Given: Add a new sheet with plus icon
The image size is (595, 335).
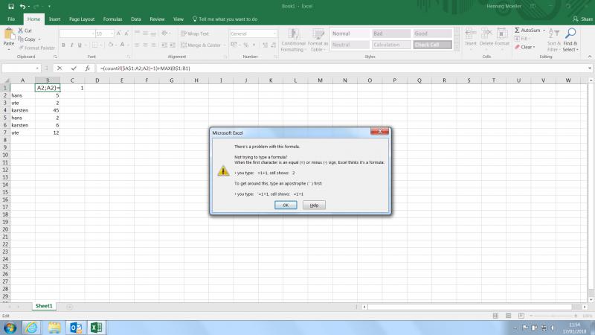Looking at the screenshot, I should coord(69,307).
